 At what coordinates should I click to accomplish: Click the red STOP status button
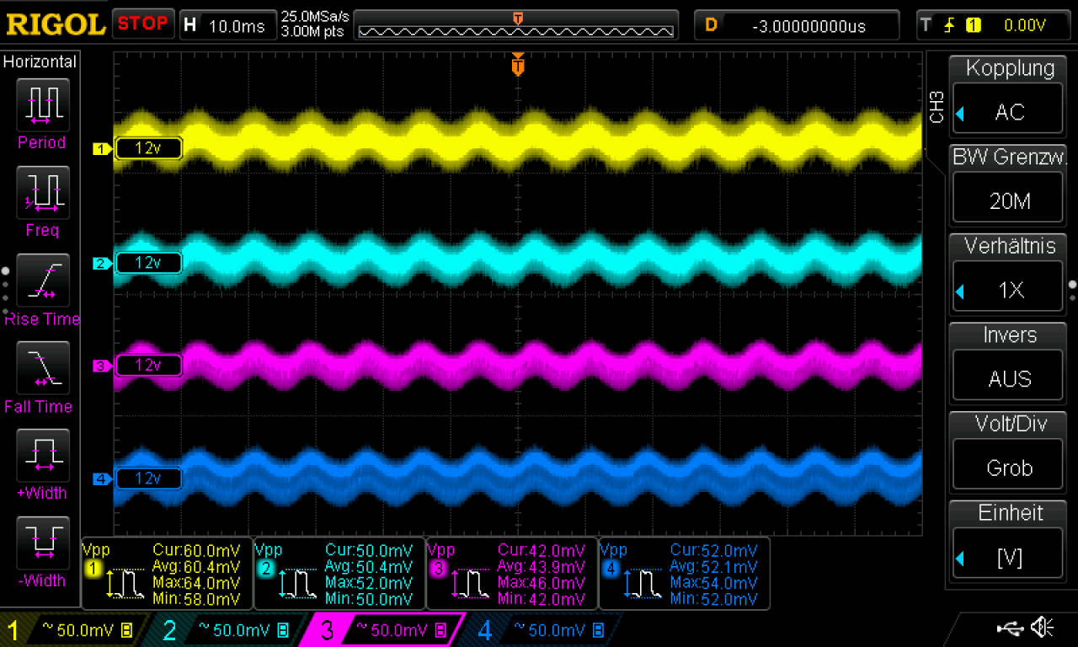click(x=143, y=24)
